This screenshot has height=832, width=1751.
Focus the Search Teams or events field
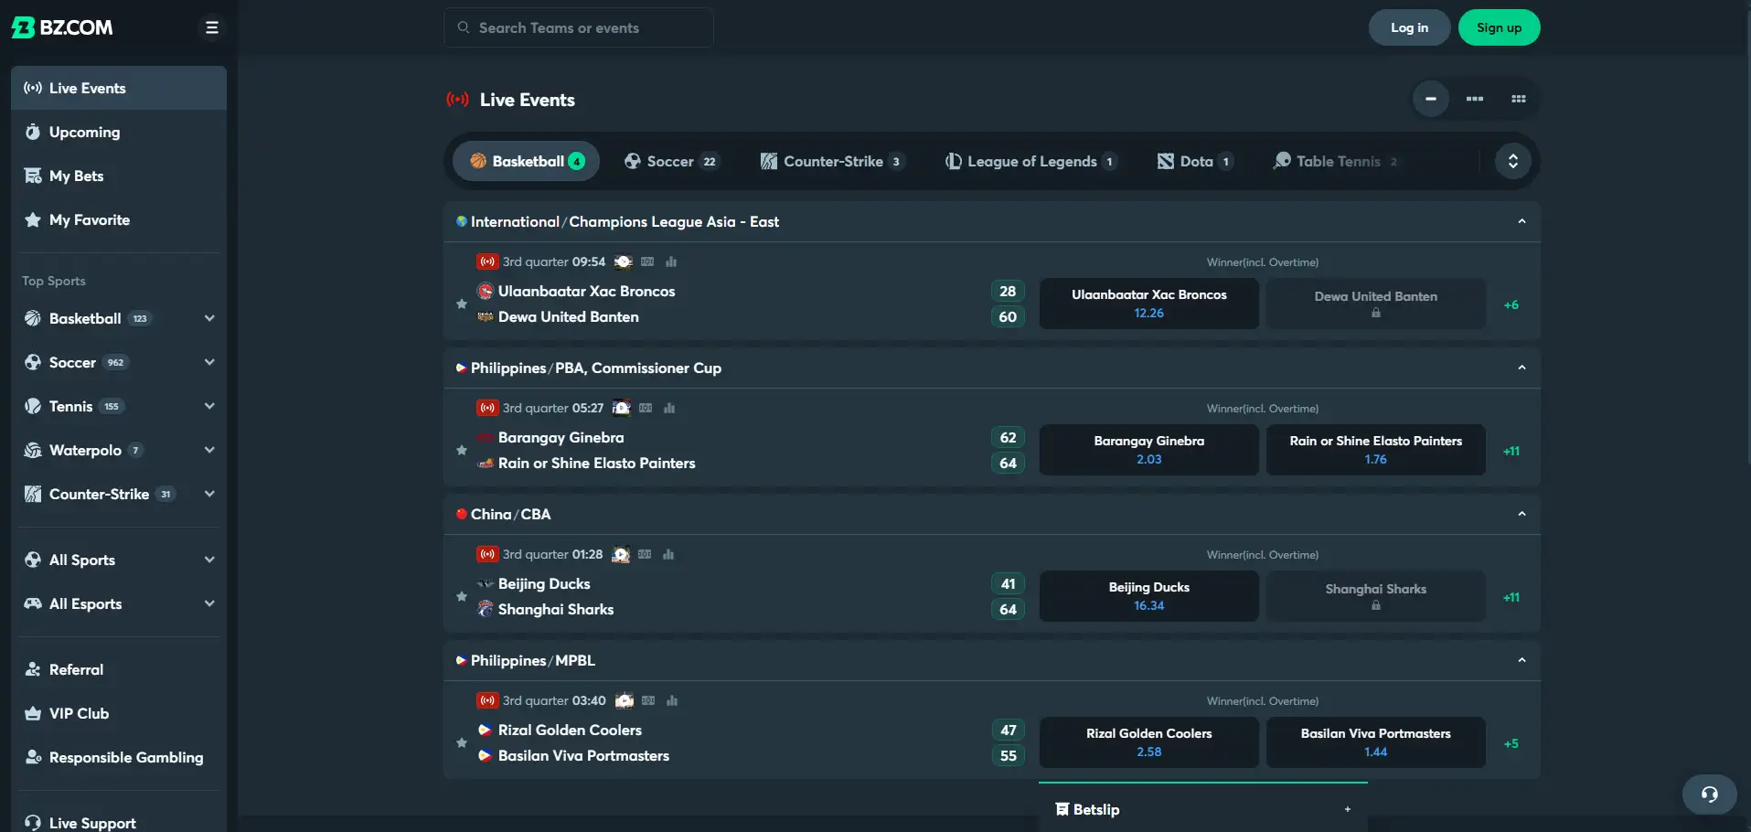(579, 27)
